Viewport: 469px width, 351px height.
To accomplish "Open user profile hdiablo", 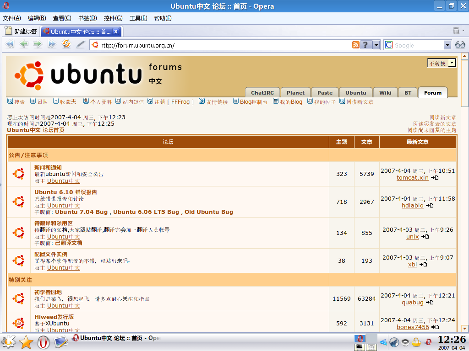I will point(413,205).
